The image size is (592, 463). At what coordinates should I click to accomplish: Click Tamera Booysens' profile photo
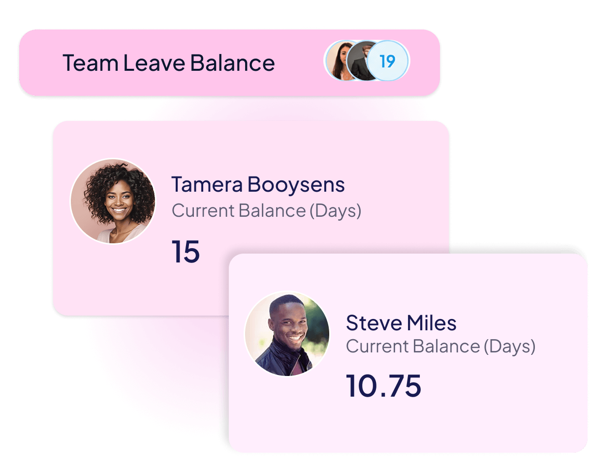coord(113,201)
